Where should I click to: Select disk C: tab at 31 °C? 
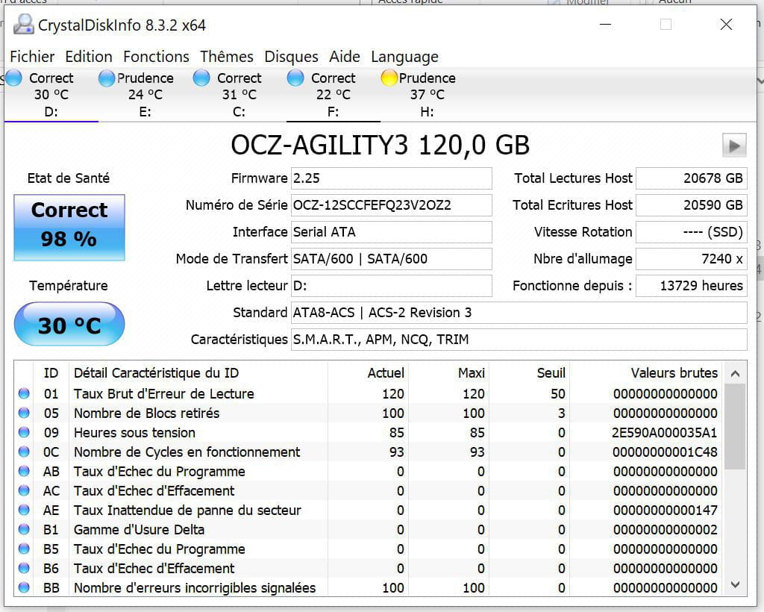pyautogui.click(x=239, y=95)
